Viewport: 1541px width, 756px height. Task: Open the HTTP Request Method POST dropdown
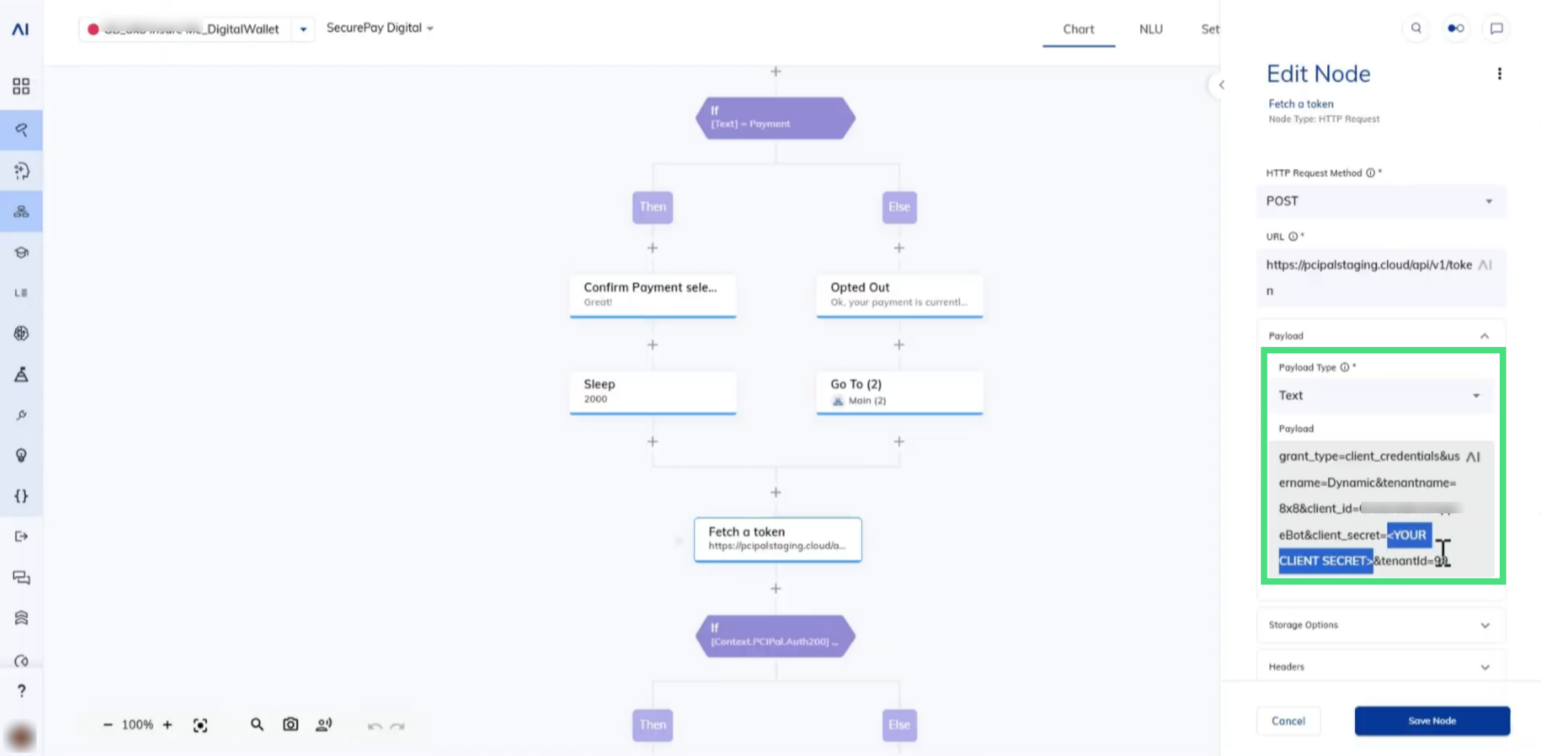(1380, 201)
